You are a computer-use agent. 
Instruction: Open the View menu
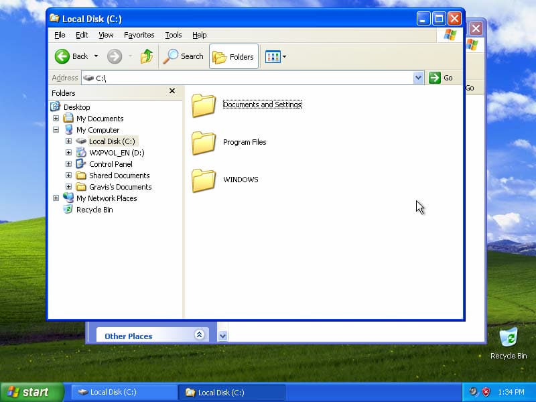[x=106, y=35]
